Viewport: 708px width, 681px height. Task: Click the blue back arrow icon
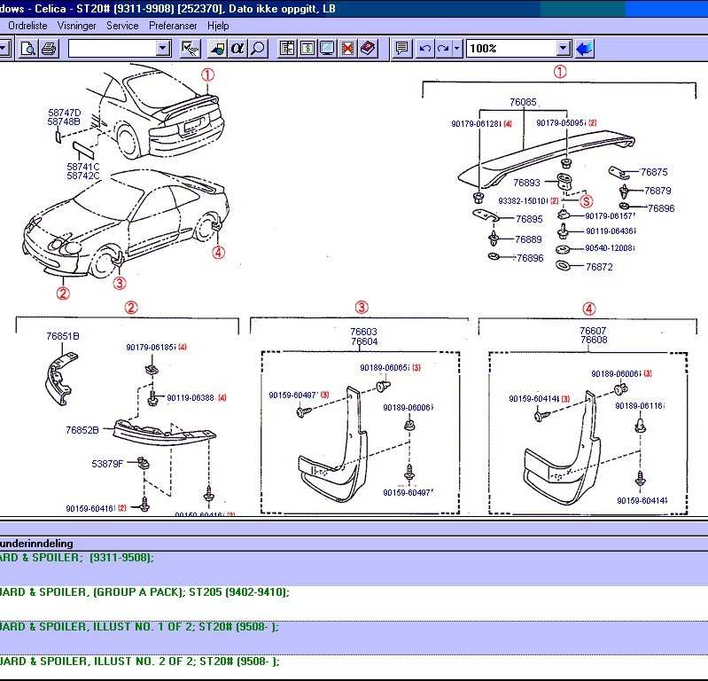coord(585,49)
